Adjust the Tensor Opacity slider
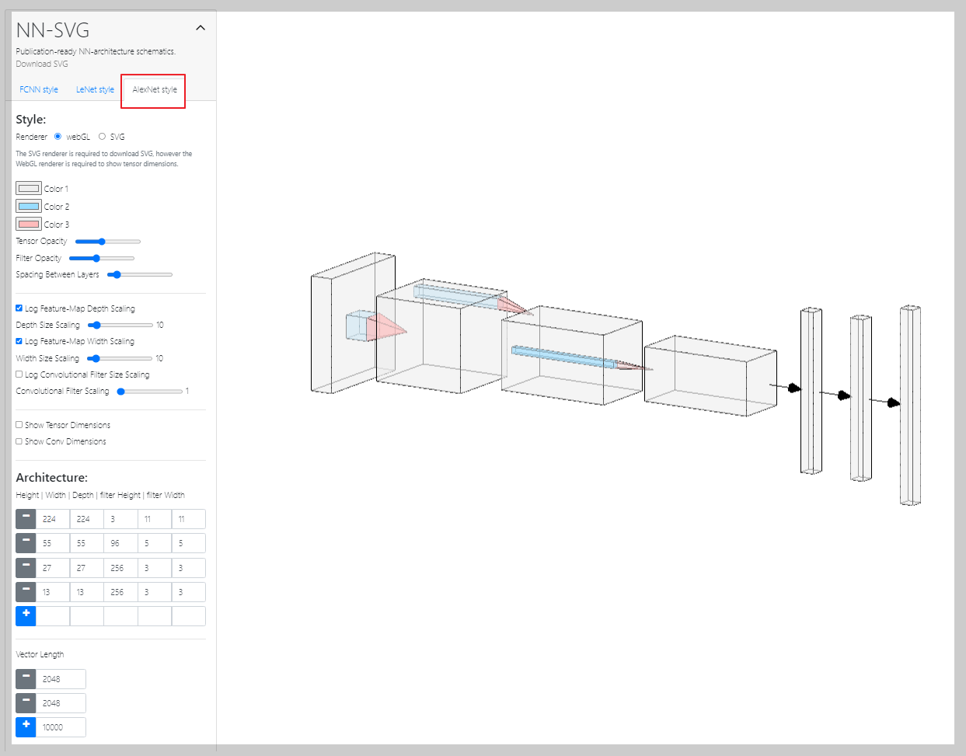Image resolution: width=966 pixels, height=756 pixels. tap(108, 242)
